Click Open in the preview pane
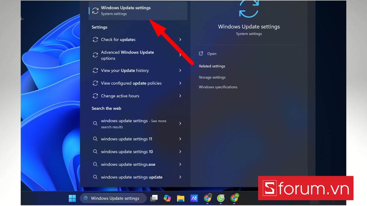 (212, 54)
